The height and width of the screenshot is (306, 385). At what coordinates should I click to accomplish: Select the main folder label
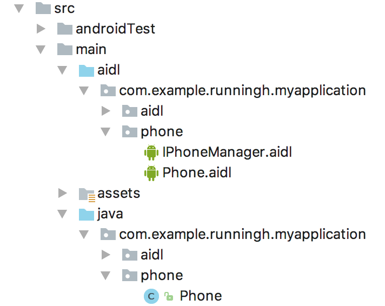(91, 50)
